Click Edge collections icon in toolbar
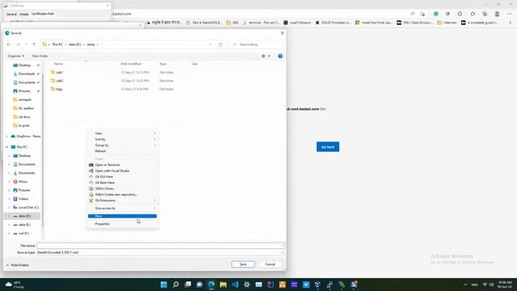 click(485, 14)
